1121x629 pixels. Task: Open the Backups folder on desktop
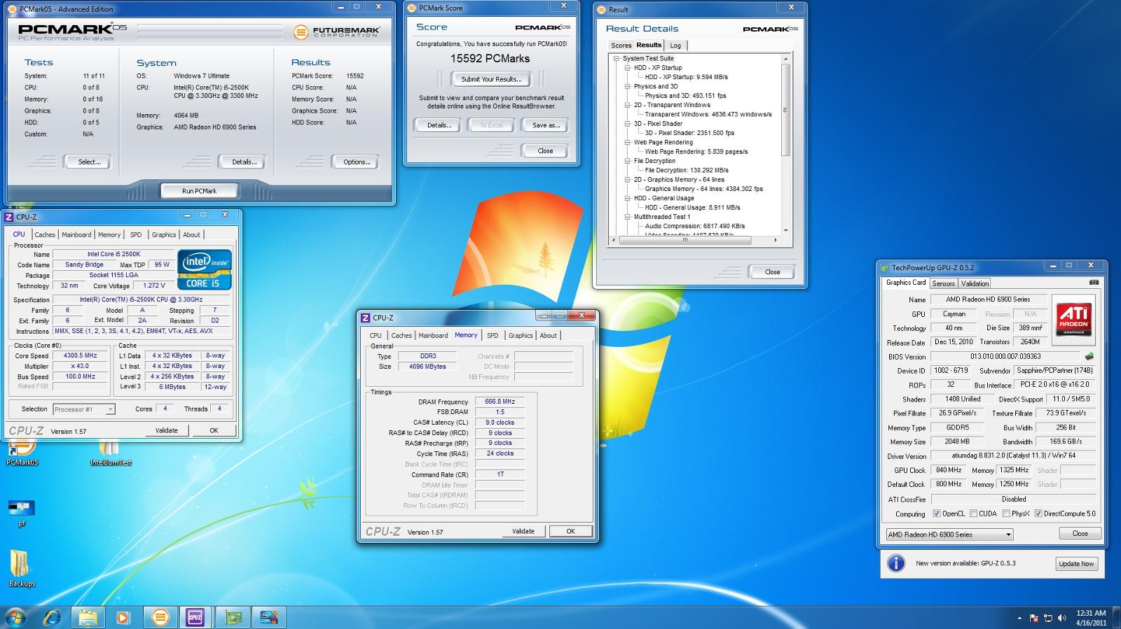22,568
